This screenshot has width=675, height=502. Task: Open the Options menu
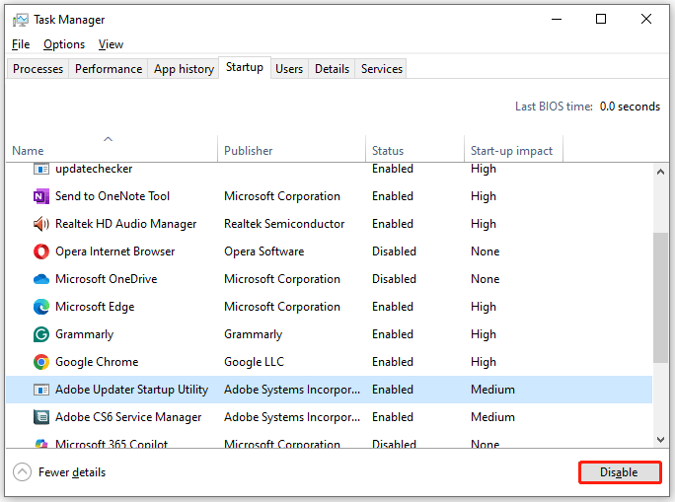(64, 44)
